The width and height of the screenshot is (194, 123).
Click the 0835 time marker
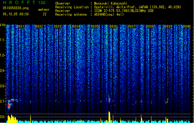click(x=95, y=26)
